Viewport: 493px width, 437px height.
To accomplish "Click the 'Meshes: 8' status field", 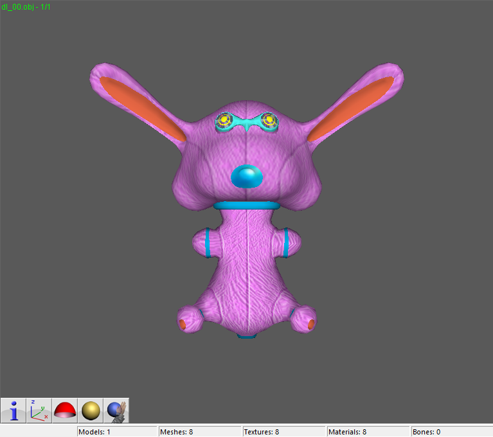I will point(199,432).
